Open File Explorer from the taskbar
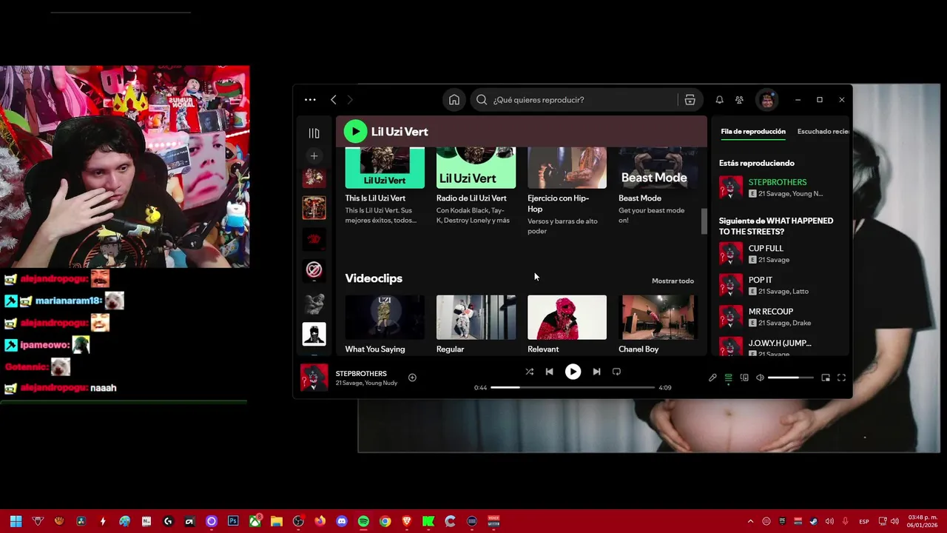The height and width of the screenshot is (533, 947). (x=276, y=521)
